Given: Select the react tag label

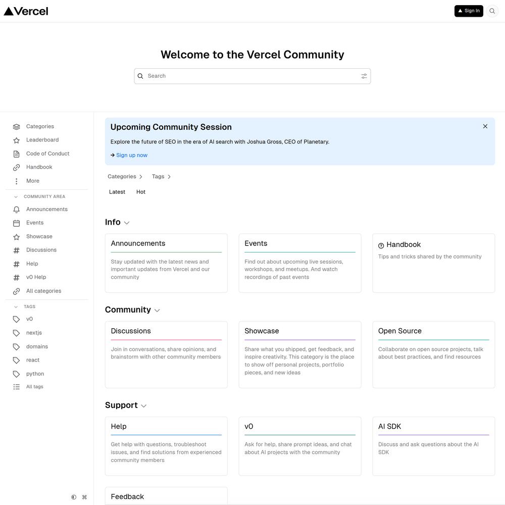Looking at the screenshot, I should [x=33, y=360].
